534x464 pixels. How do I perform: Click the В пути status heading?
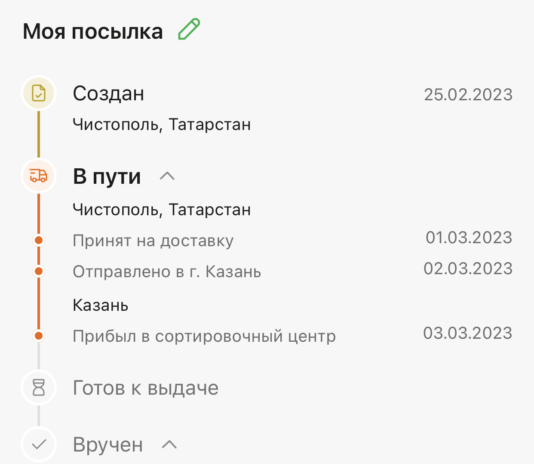point(107,176)
